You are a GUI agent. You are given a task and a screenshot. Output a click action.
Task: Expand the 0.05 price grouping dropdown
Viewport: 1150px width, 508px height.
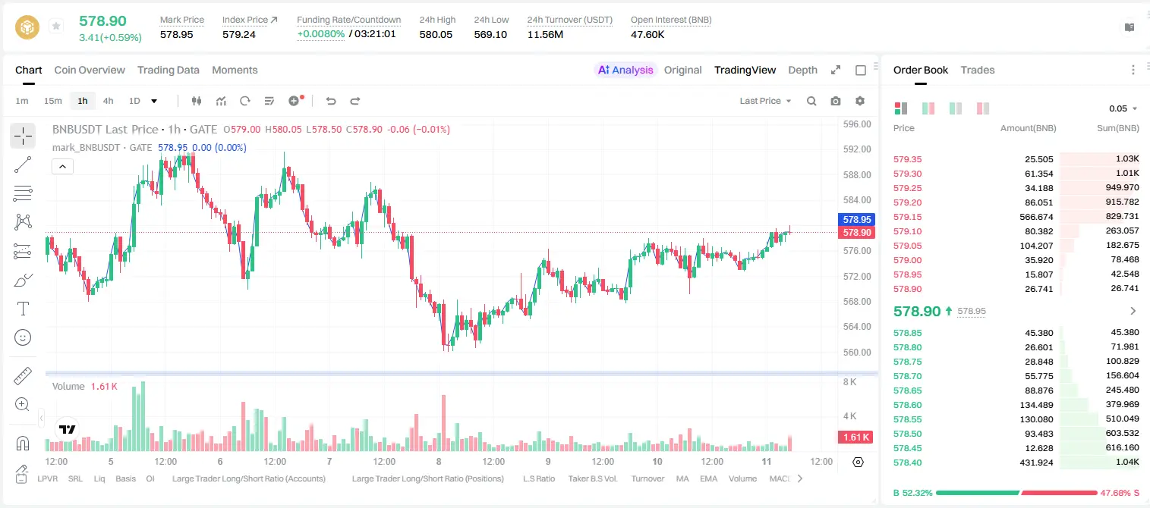[x=1123, y=108]
